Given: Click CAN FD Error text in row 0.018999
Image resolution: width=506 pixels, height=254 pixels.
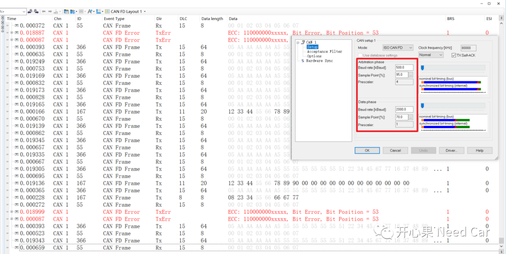Looking at the screenshot, I should pyautogui.click(x=122, y=212).
